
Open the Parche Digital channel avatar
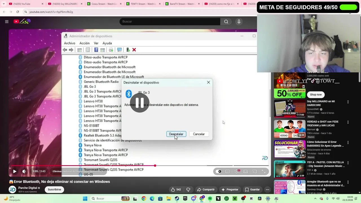[x=12, y=189]
